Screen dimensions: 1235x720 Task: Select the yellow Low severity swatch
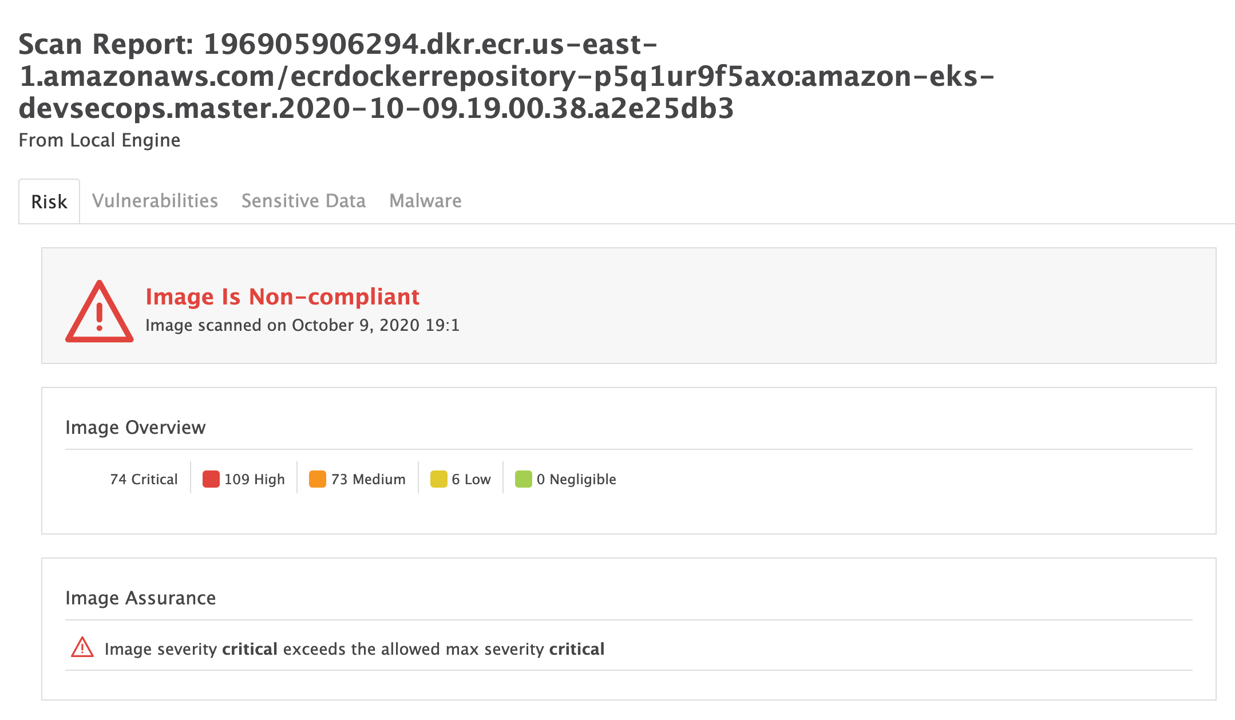[438, 479]
